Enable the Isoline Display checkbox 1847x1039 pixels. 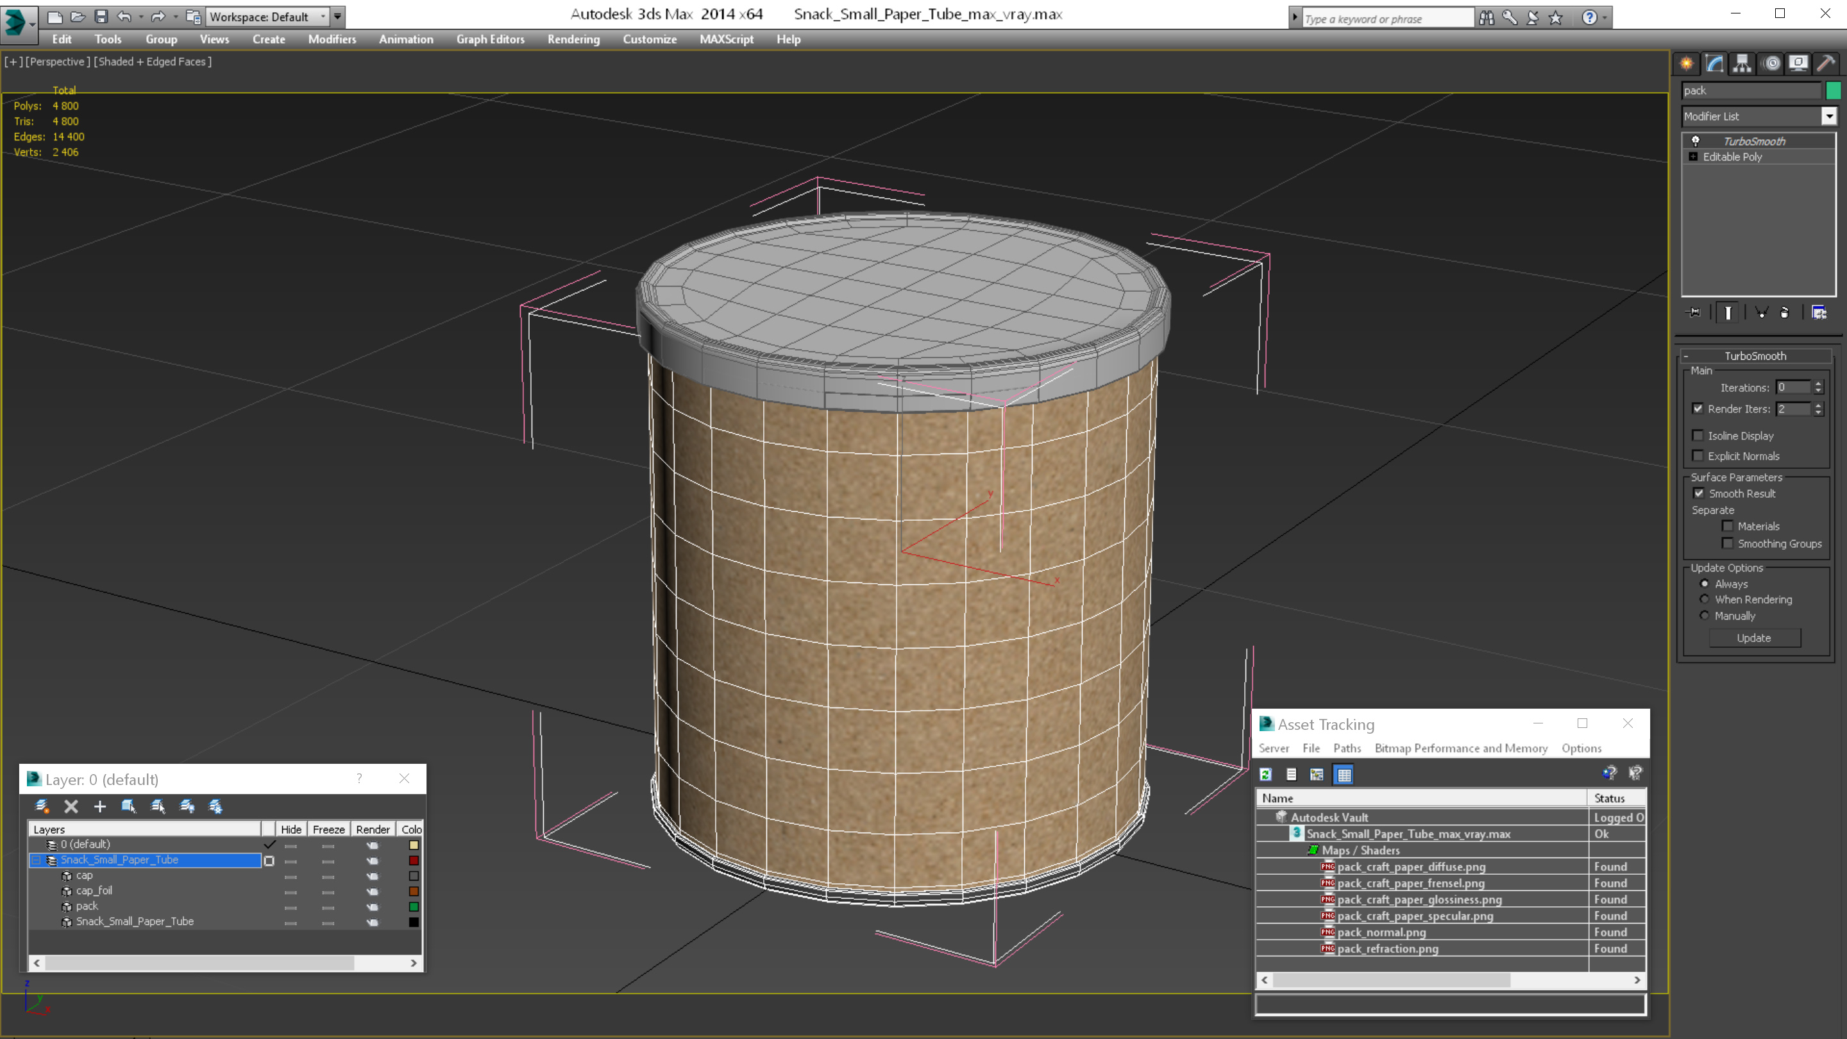click(1698, 435)
